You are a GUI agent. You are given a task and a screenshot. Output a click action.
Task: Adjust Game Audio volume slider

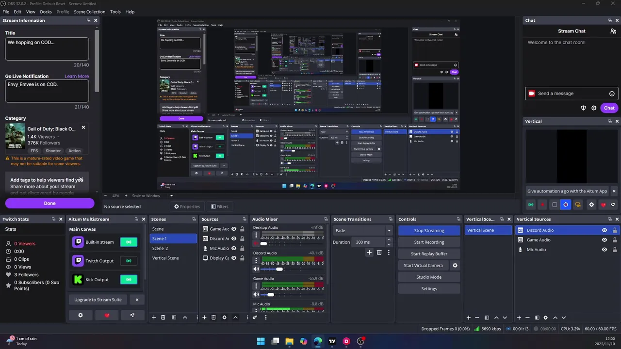click(270, 294)
